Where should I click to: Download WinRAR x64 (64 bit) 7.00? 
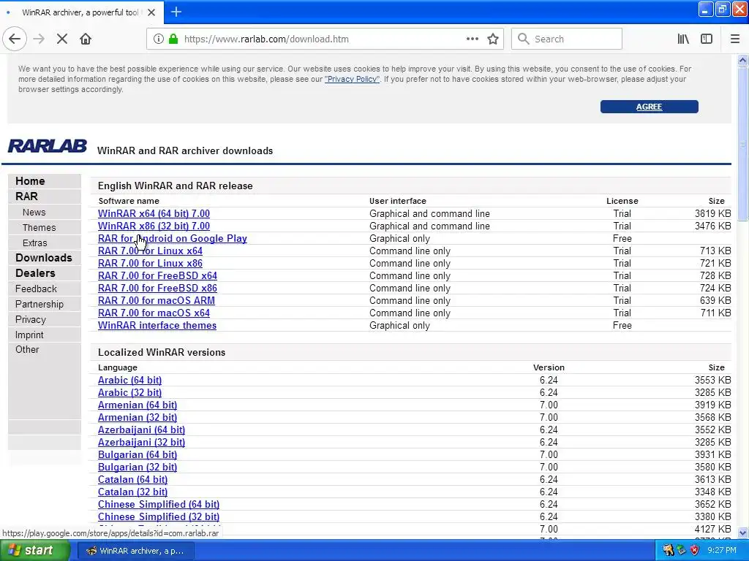click(154, 213)
